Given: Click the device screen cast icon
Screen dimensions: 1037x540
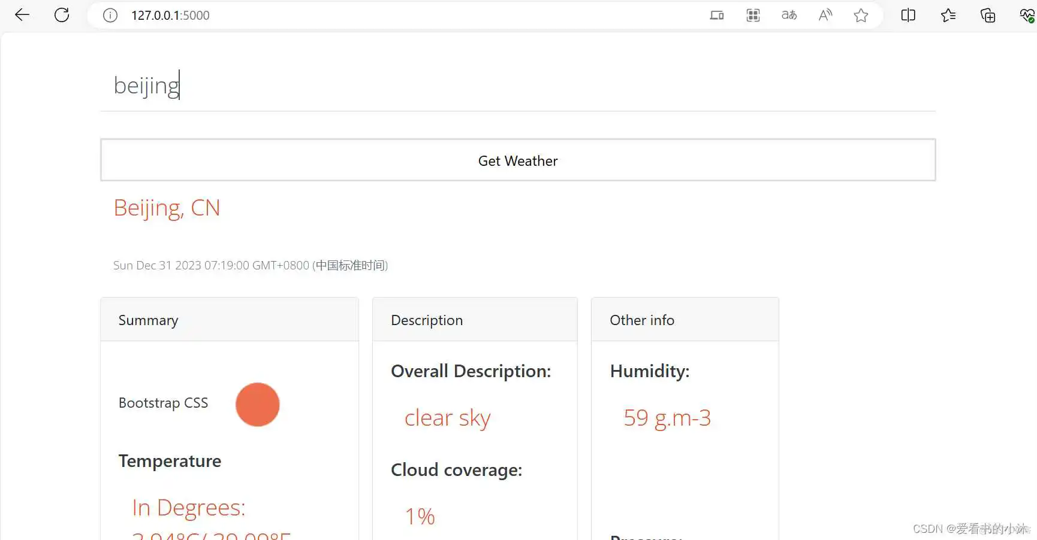Looking at the screenshot, I should 716,16.
